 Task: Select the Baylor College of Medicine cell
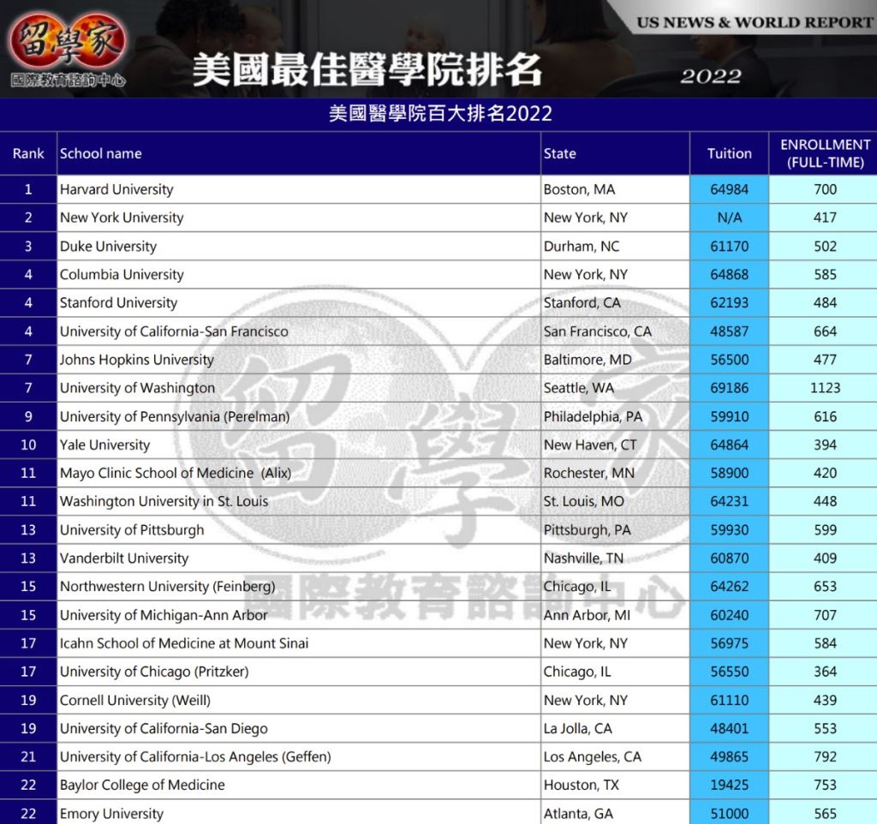299,785
